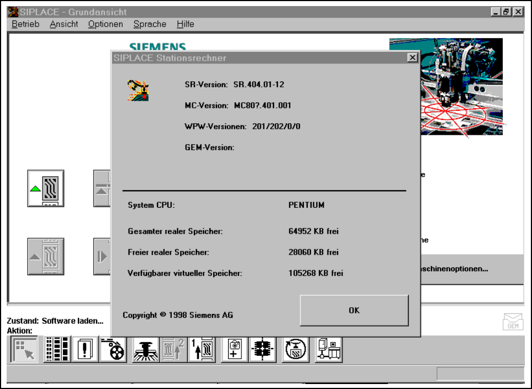Click the greyed conveyor track 2 toolbar icon
This screenshot has height=389, width=532.
173,349
